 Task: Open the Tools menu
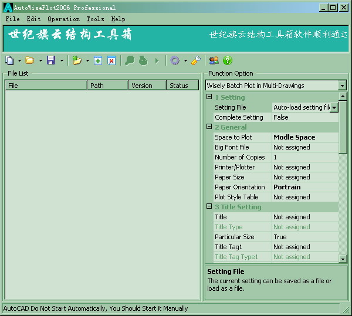point(96,19)
